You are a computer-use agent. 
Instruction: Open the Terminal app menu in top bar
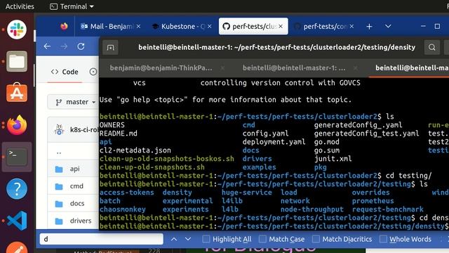[x=72, y=6]
